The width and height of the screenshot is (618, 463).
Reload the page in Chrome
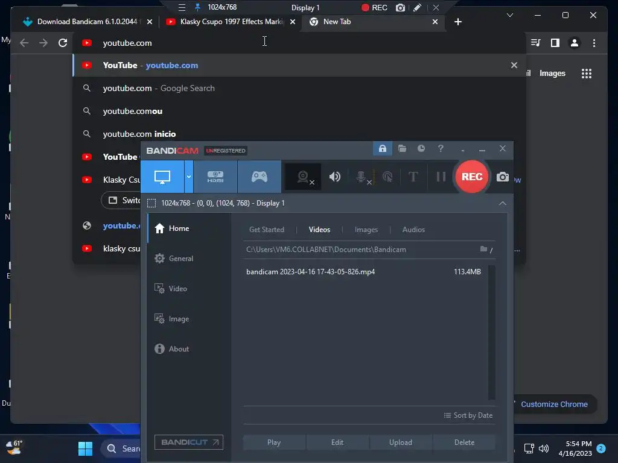[63, 43]
